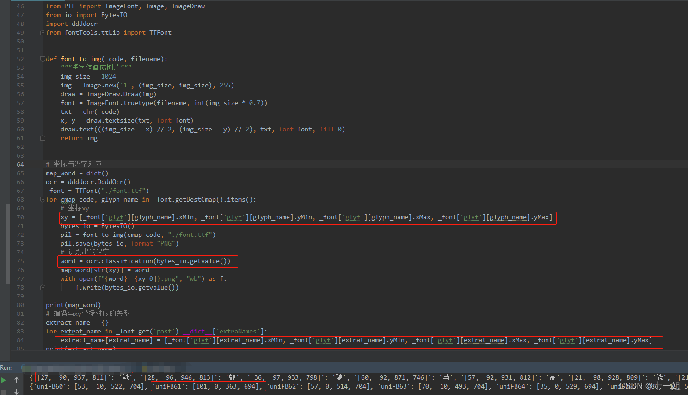Collapse the 'for cmap_code' loop fold marker
This screenshot has height=395, width=688.
(43, 200)
